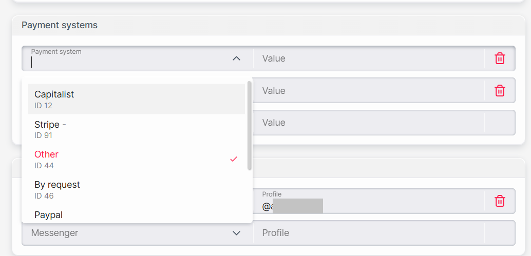Click the empty Profile input field
Viewport: 531px width, 256px height.
(x=369, y=233)
